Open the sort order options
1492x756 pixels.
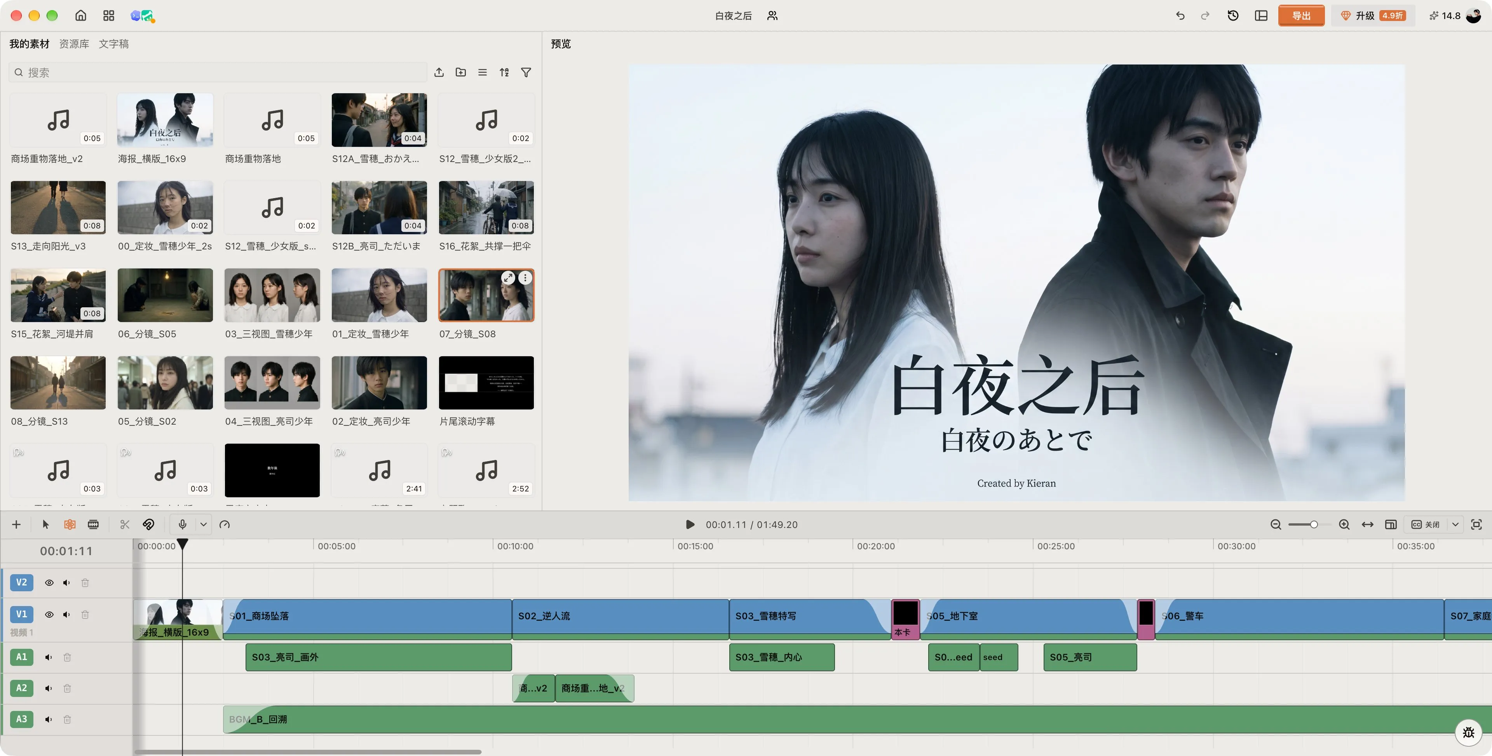pos(504,72)
